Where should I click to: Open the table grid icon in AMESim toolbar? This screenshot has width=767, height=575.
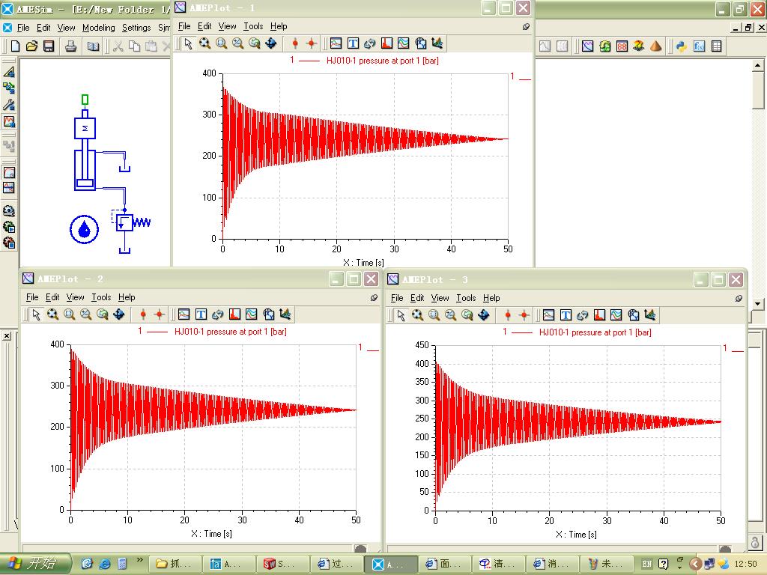pyautogui.click(x=717, y=46)
